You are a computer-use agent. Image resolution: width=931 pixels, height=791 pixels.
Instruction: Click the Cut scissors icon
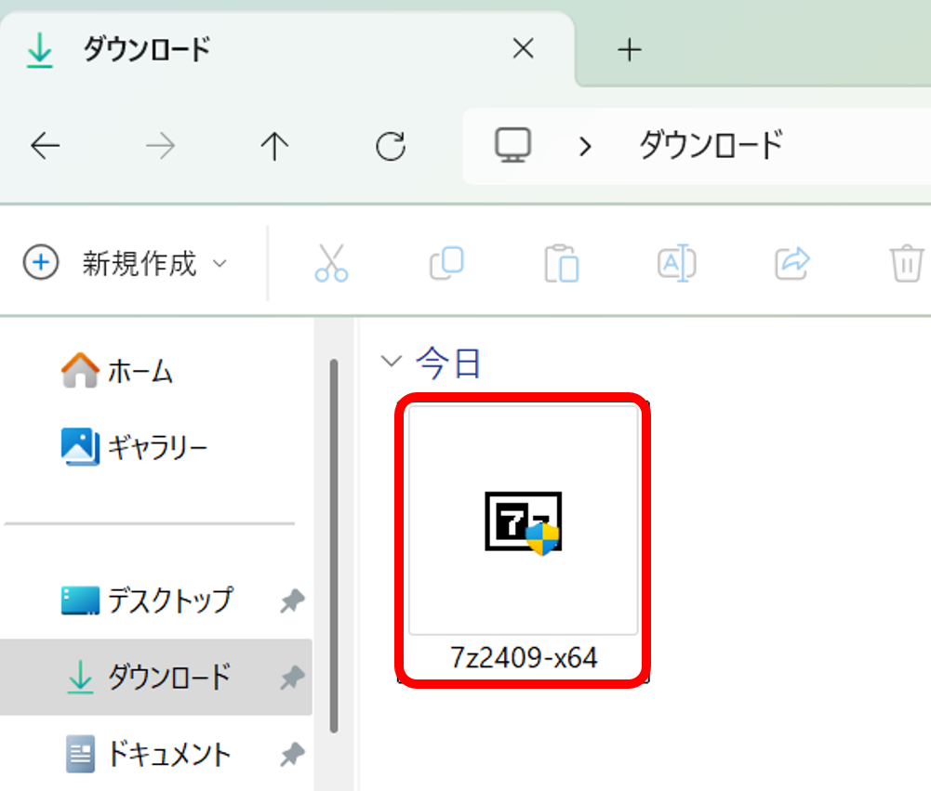click(331, 263)
